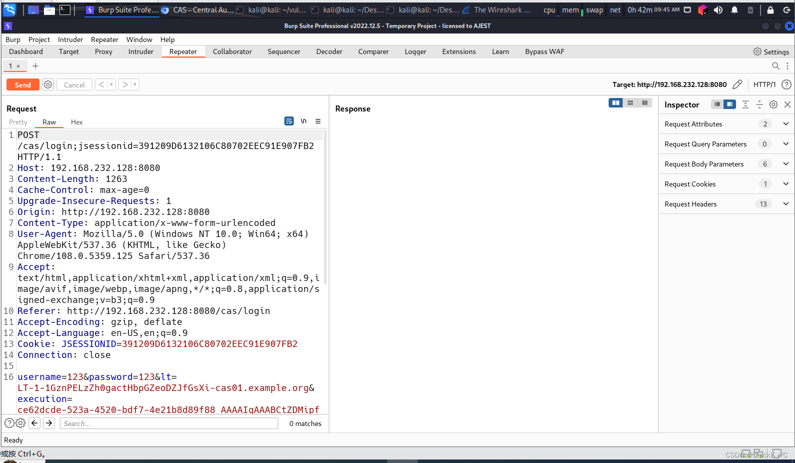This screenshot has height=463, width=795.
Task: Open notifications bell in tray
Action: click(735, 9)
